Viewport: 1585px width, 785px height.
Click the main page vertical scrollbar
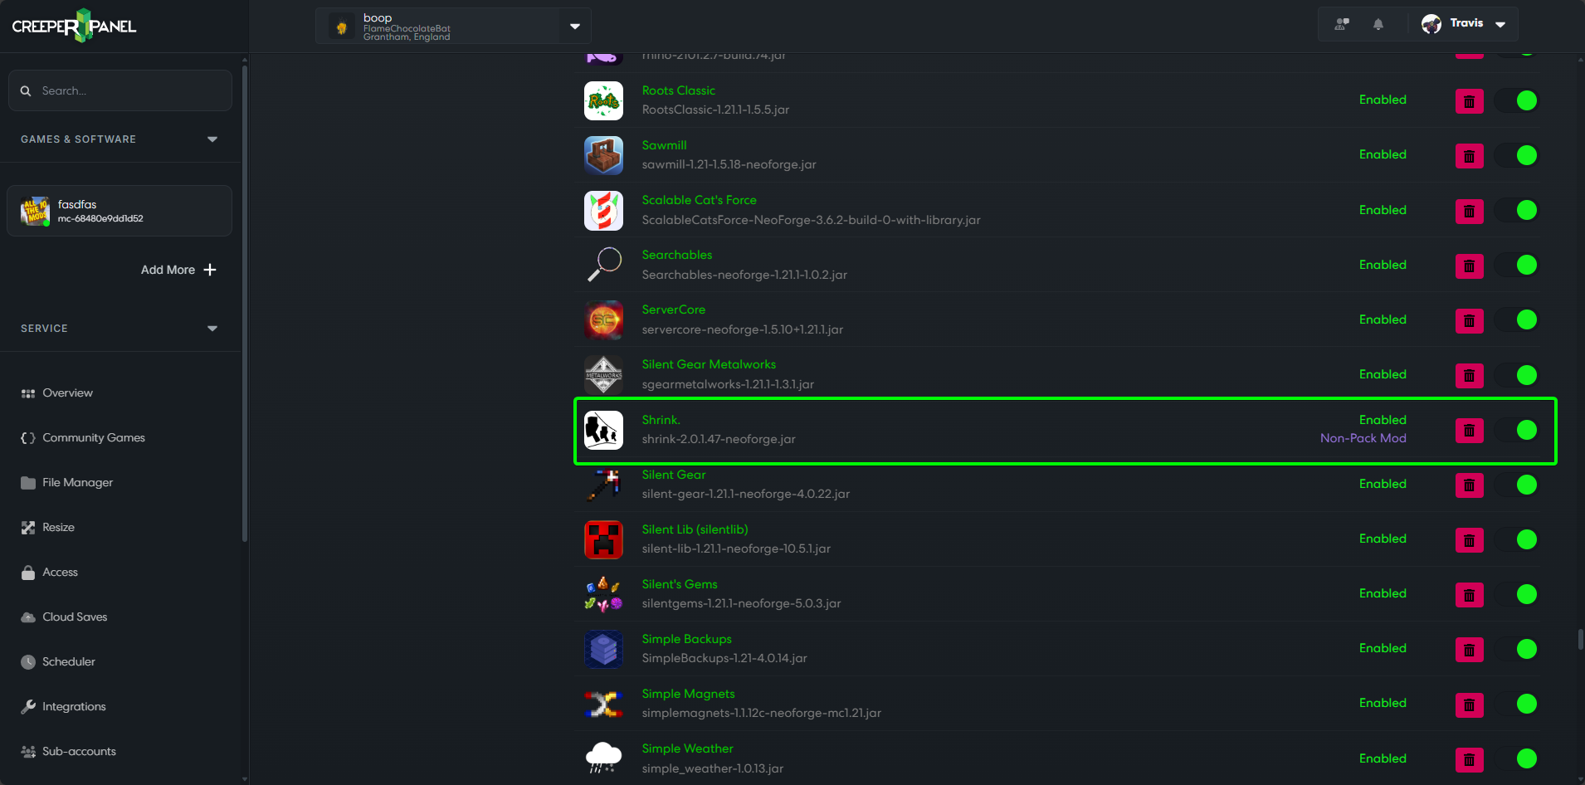point(1580,639)
